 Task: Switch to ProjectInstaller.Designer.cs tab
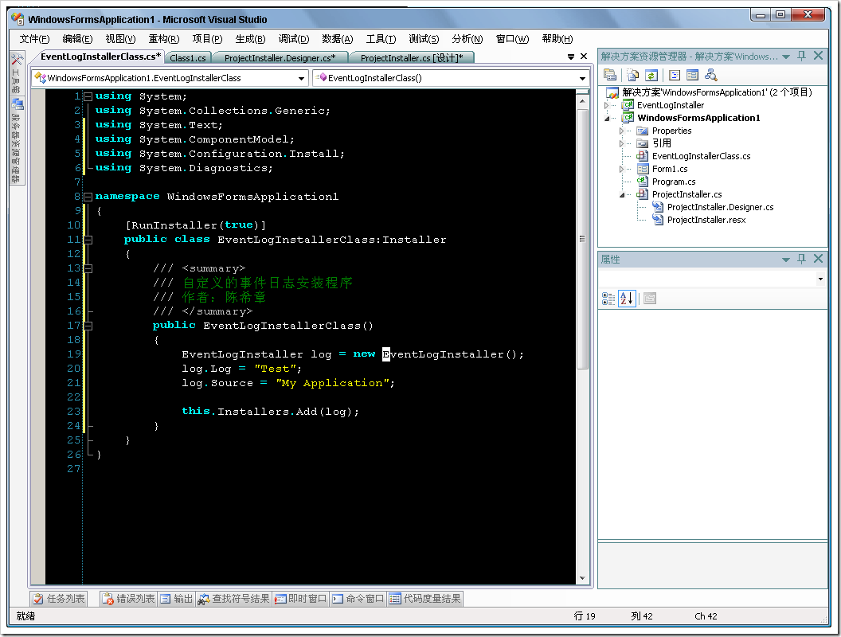pyautogui.click(x=280, y=58)
